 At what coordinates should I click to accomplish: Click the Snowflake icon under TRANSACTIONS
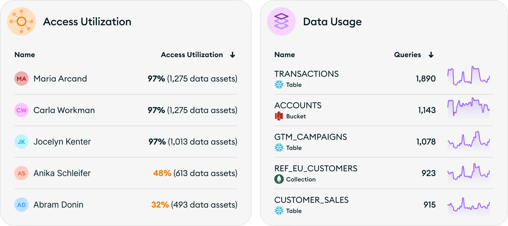click(x=279, y=85)
